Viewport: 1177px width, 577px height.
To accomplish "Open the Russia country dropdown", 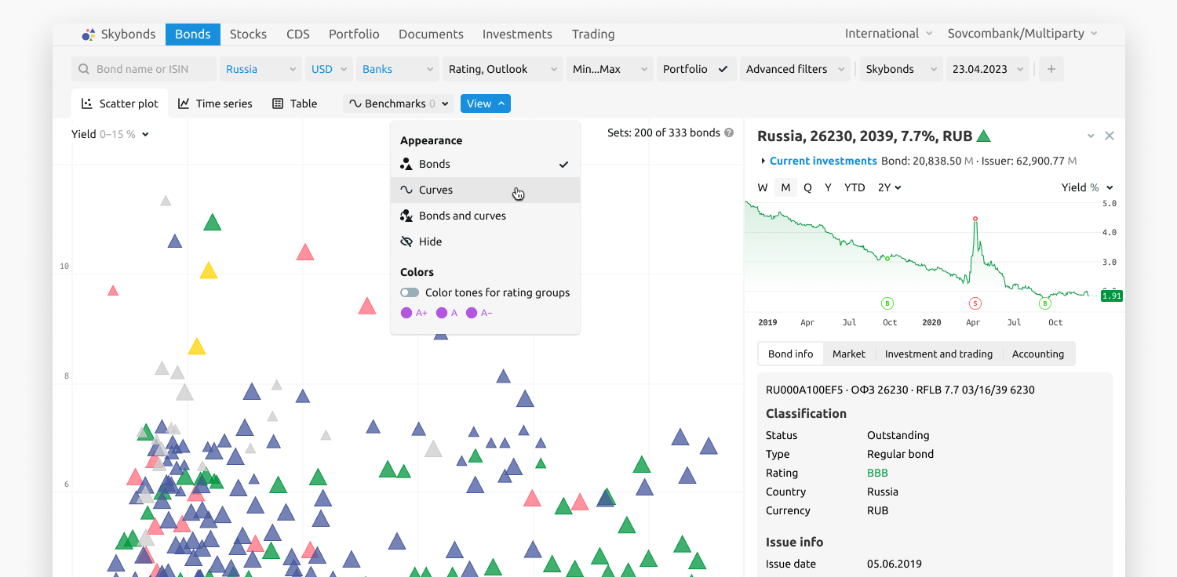I will click(x=261, y=69).
